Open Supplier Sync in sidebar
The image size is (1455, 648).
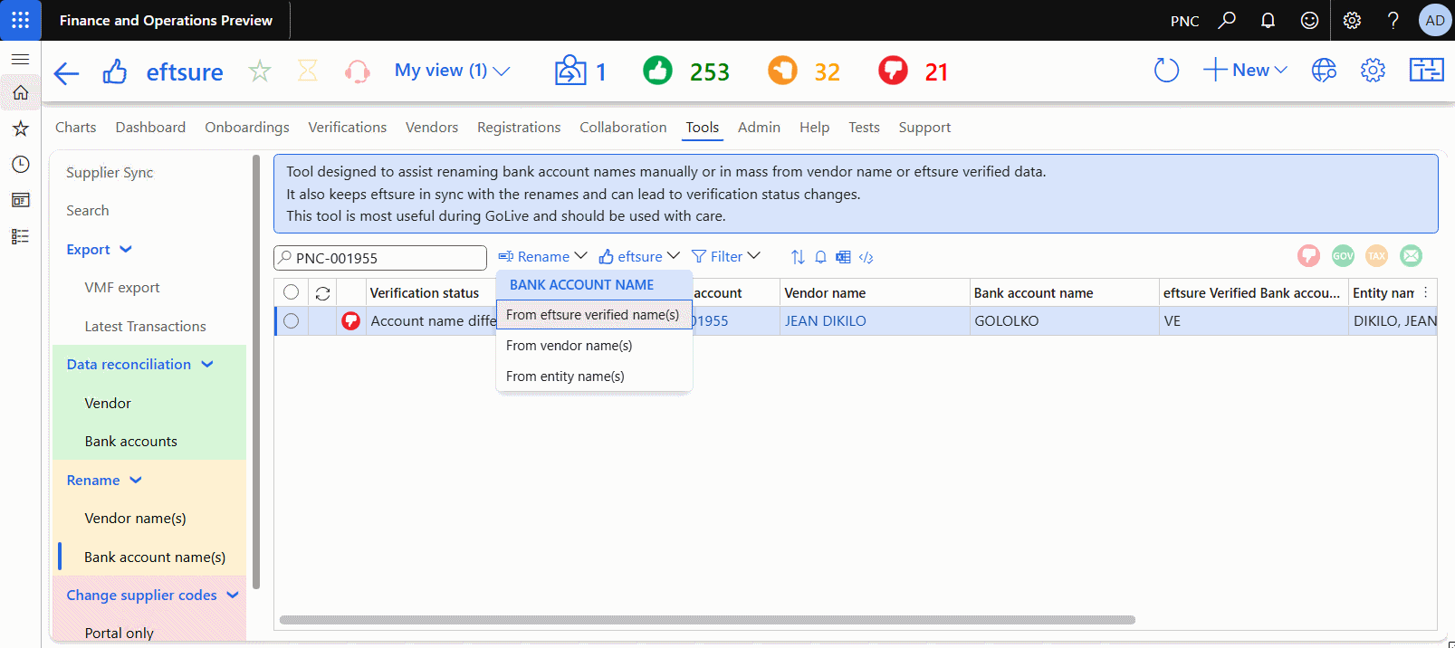(110, 173)
